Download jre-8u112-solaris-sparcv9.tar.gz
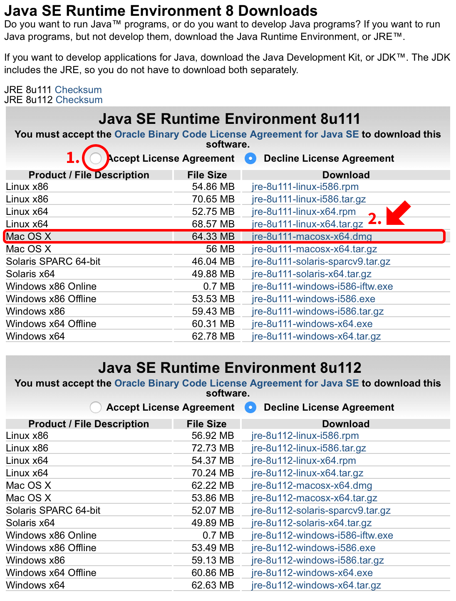Screen dimensions: 456x601 click(x=321, y=510)
